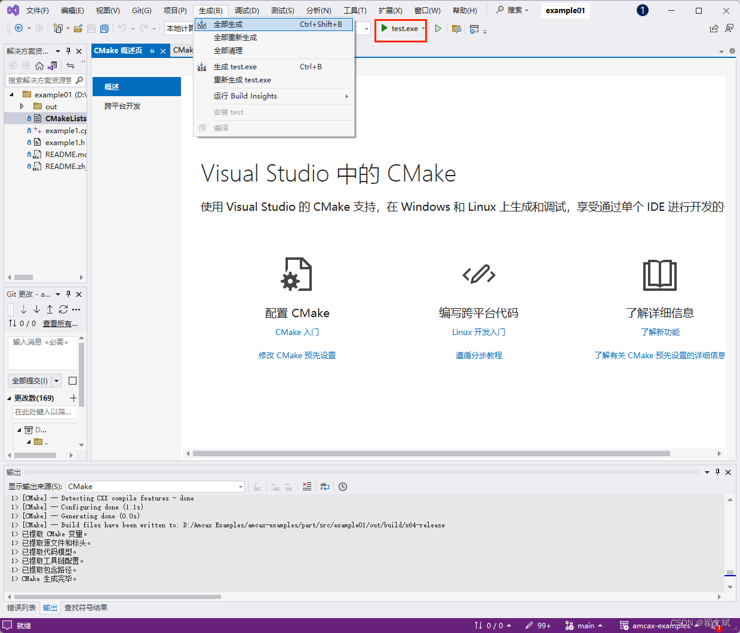This screenshot has height=633, width=740.
Task: Pin the 解决方案资源 panel with the pushpin
Action: tap(67, 51)
